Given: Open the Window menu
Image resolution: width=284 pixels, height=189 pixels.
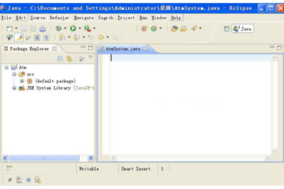Looking at the screenshot, I should click(x=159, y=18).
